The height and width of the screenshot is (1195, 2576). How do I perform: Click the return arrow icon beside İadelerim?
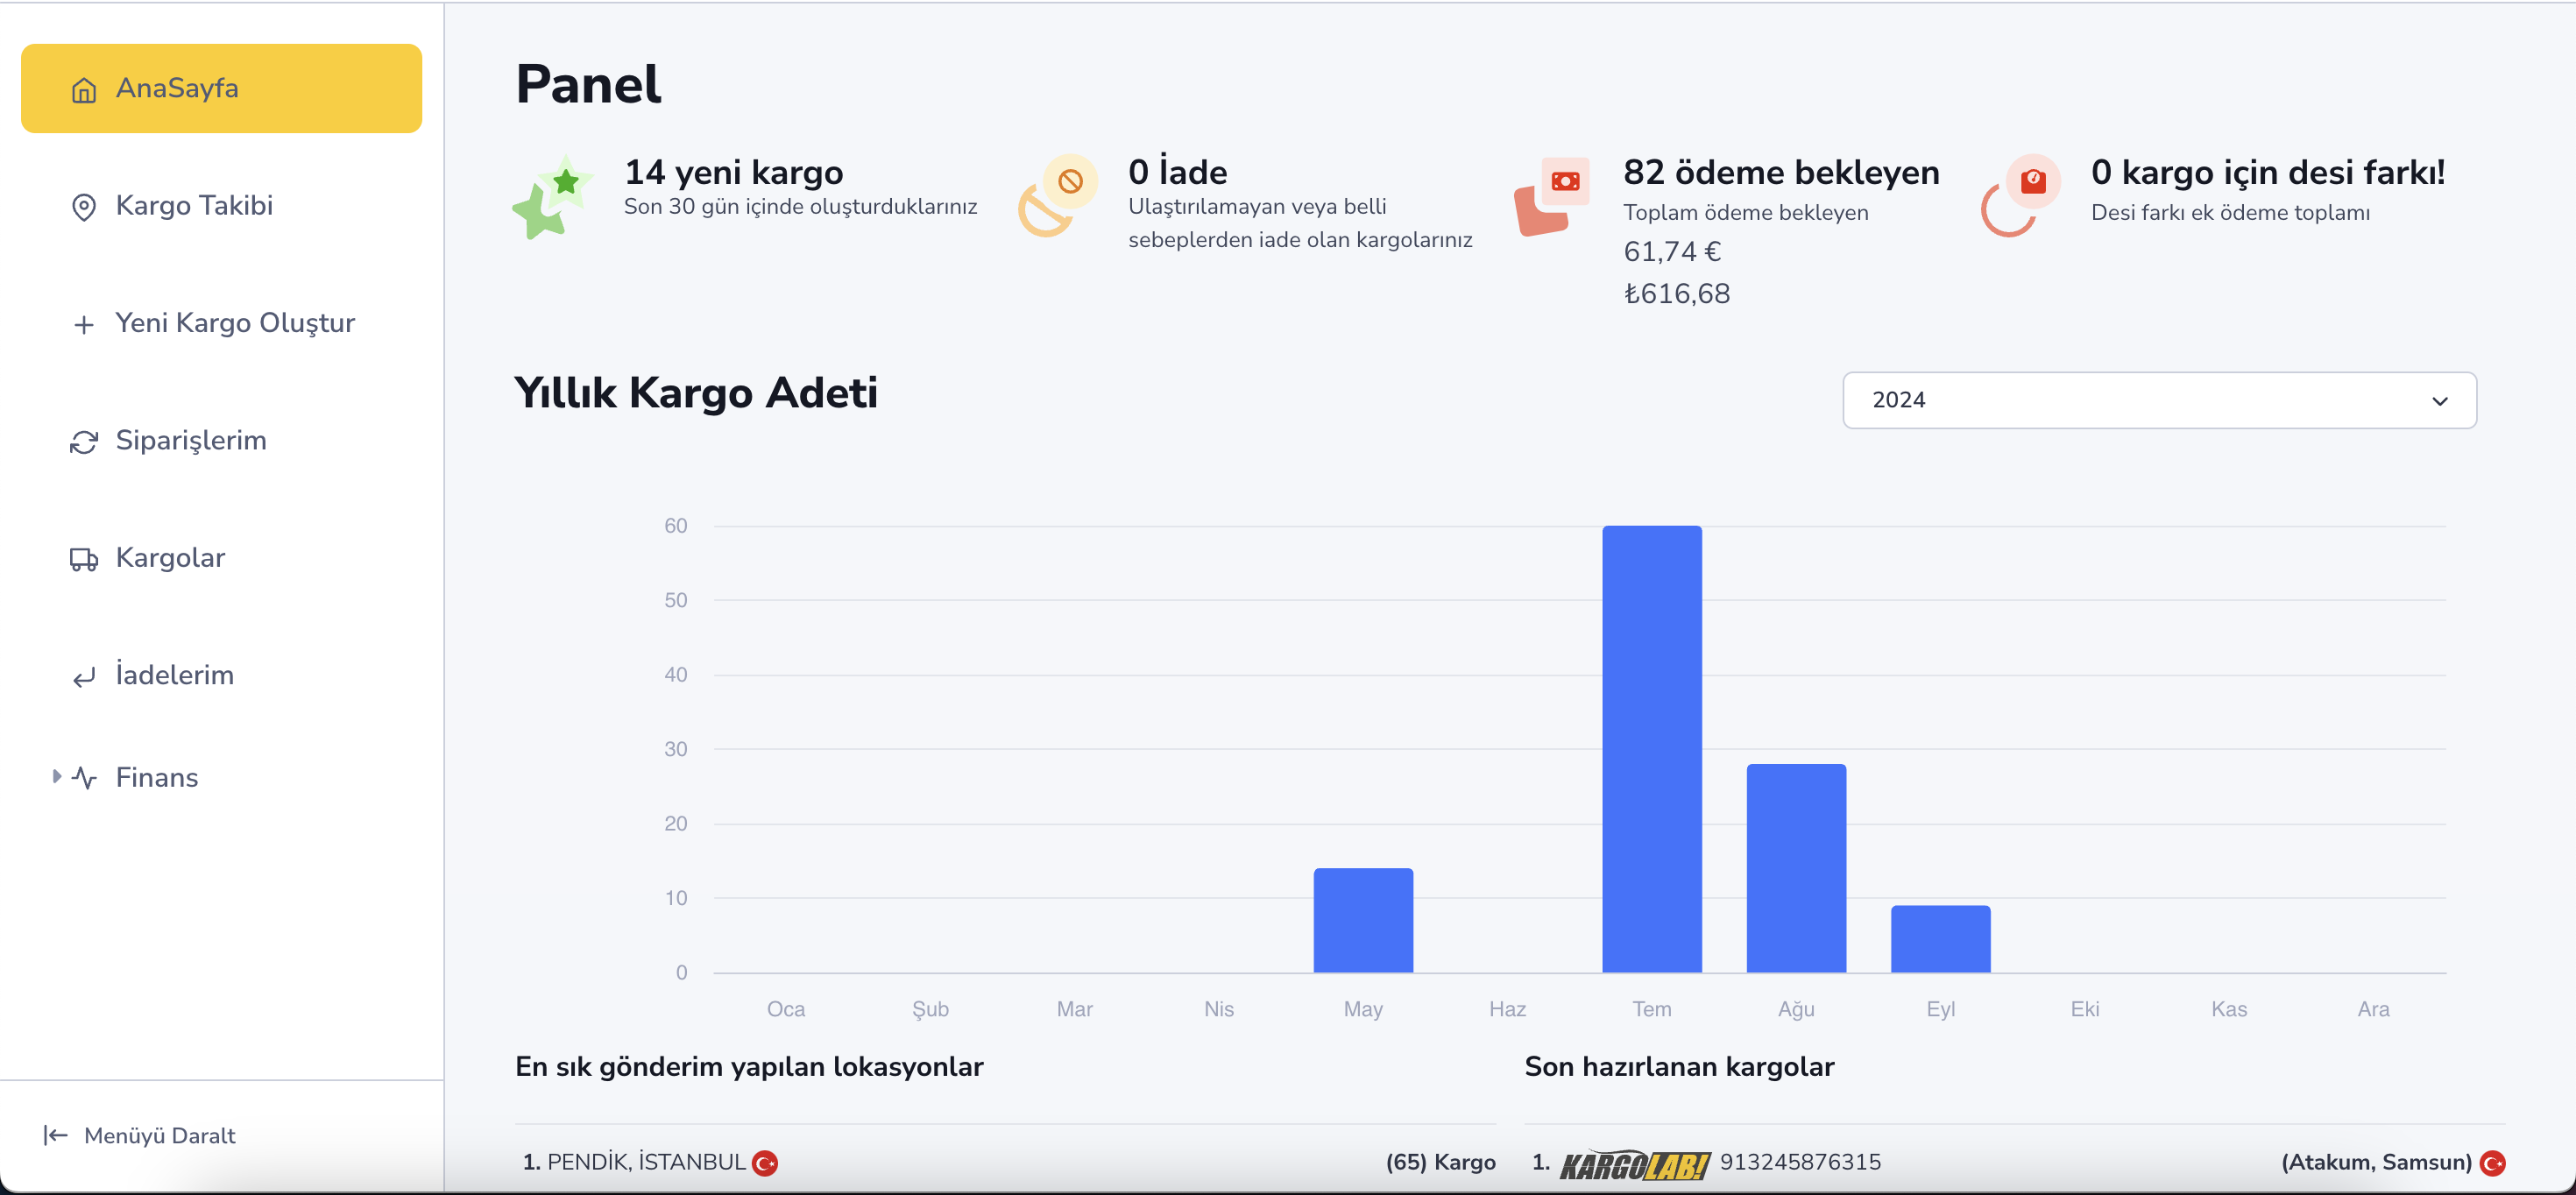(84, 677)
